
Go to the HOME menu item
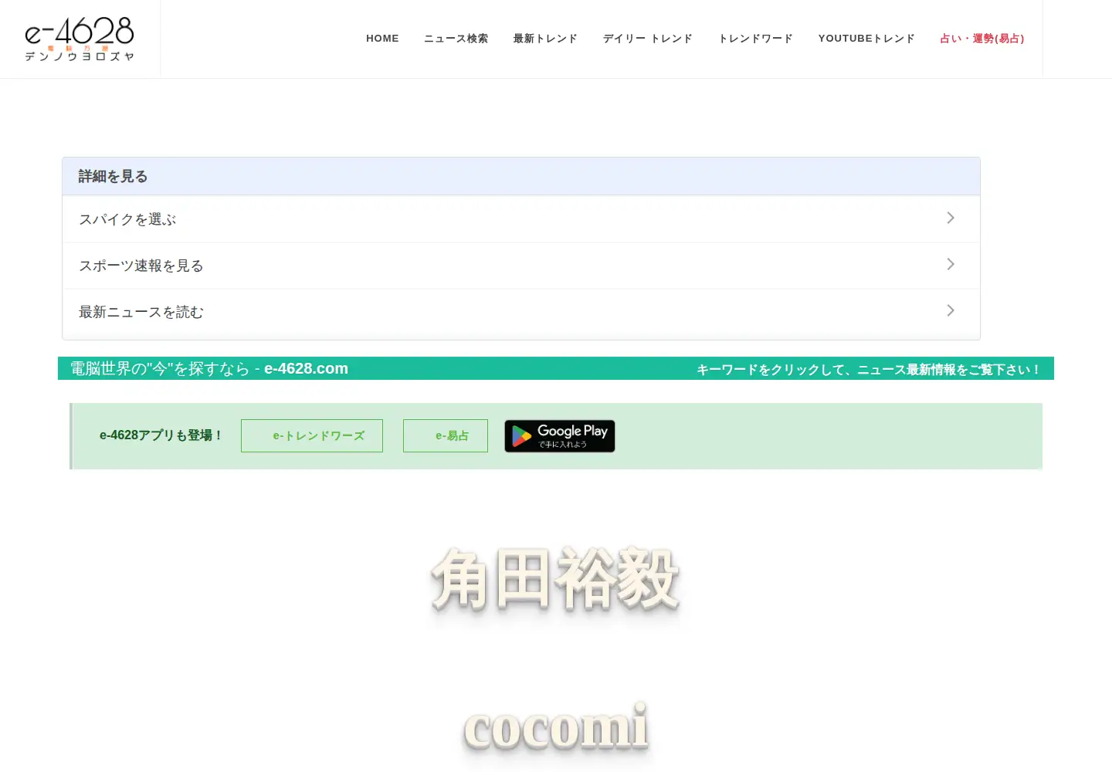[x=382, y=39]
